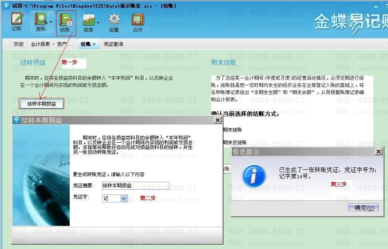Viewport: 388px width, 249px height.
Task: Select the 期末反结账 option
Action: click(x=235, y=143)
